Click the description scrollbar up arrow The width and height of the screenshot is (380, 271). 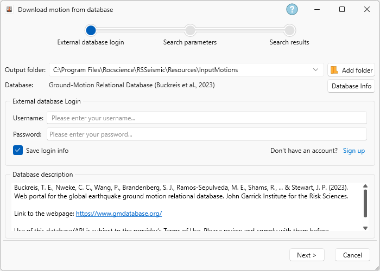365,186
